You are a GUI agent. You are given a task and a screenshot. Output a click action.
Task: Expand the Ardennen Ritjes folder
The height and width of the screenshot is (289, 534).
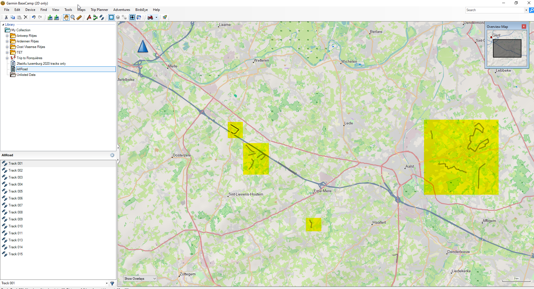[x=7, y=41]
